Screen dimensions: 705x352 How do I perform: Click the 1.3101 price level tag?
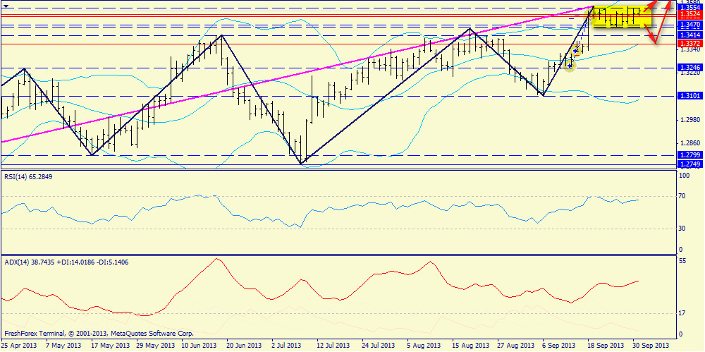point(689,96)
